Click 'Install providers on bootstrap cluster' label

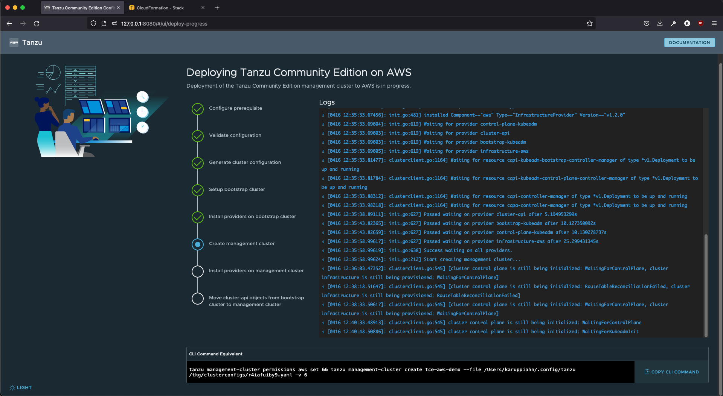pyautogui.click(x=252, y=217)
